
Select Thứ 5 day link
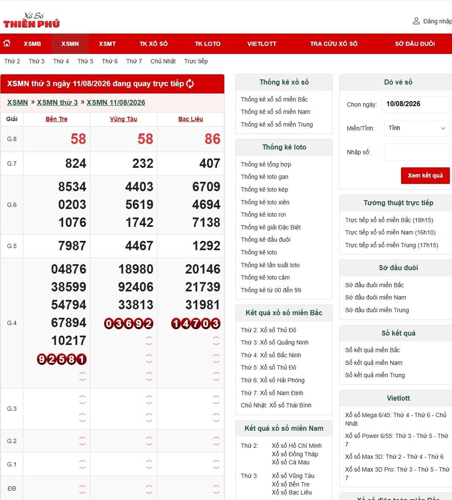[85, 61]
